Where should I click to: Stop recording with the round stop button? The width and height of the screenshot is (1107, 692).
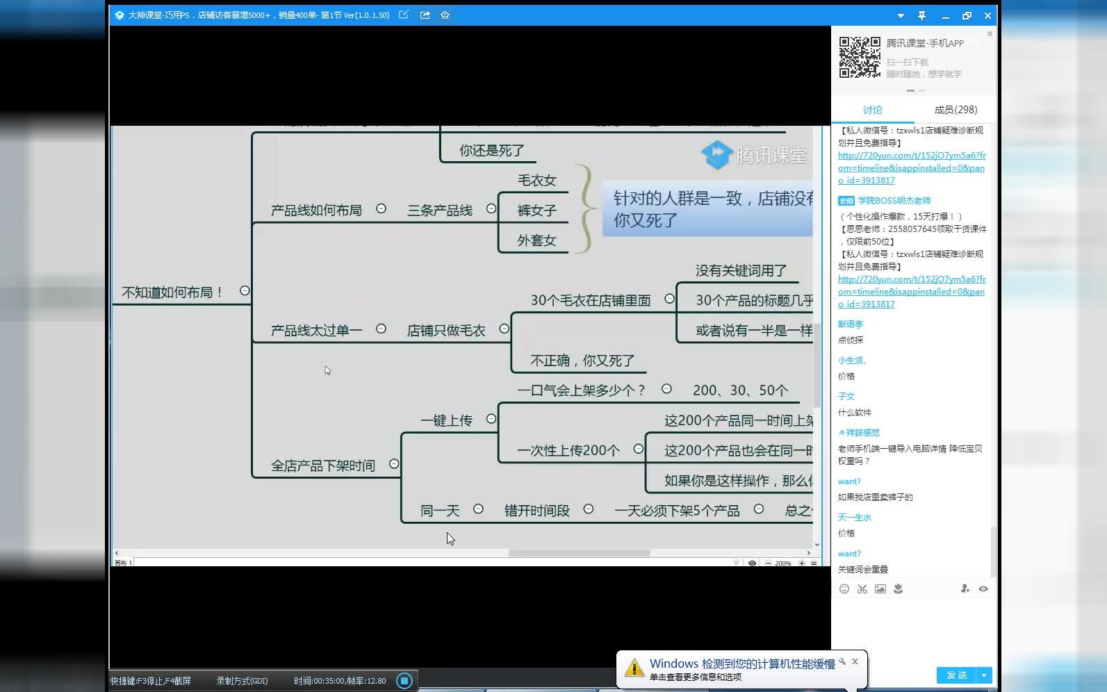tap(404, 680)
